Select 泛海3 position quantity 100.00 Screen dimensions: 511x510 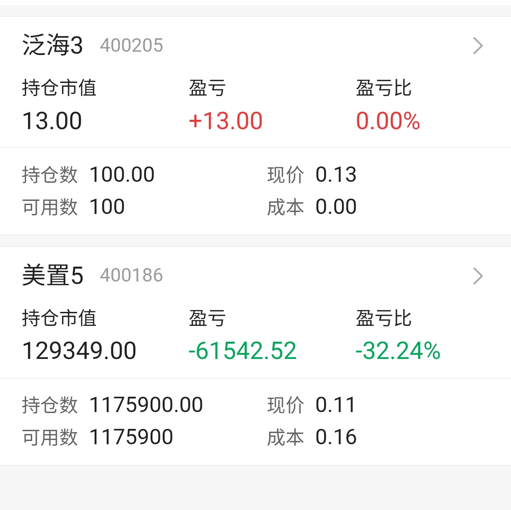122,174
